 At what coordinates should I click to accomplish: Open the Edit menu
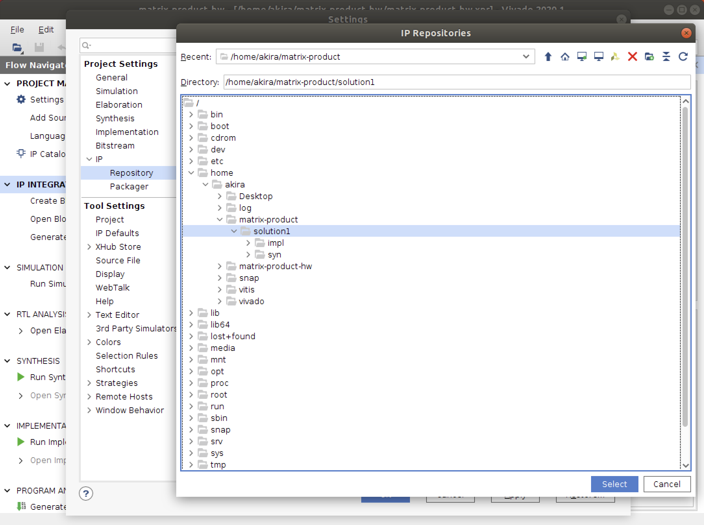click(46, 30)
